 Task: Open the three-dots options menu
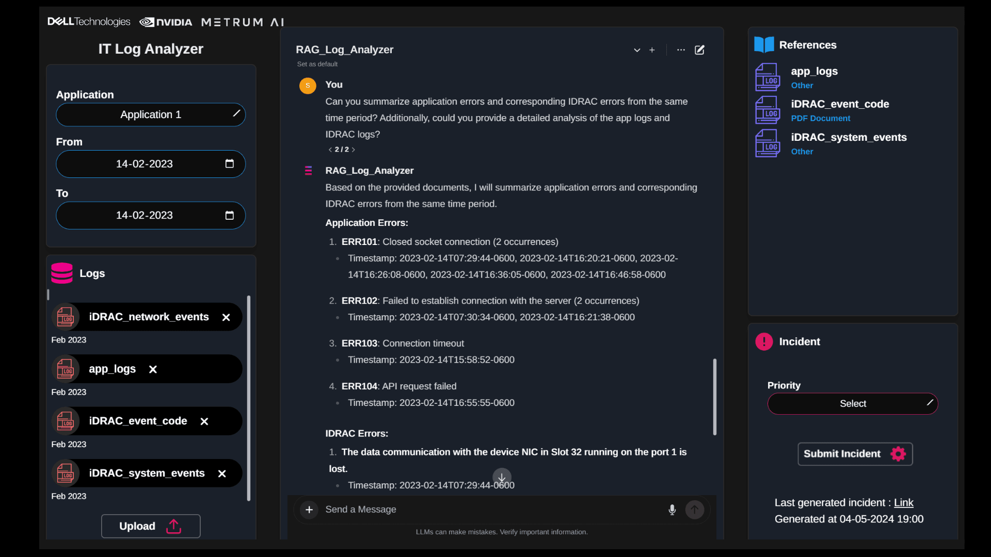coord(681,50)
